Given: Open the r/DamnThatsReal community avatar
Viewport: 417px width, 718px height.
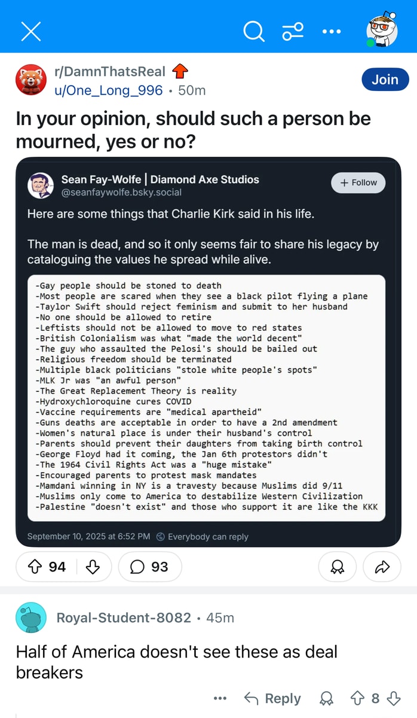Looking at the screenshot, I should (30, 80).
